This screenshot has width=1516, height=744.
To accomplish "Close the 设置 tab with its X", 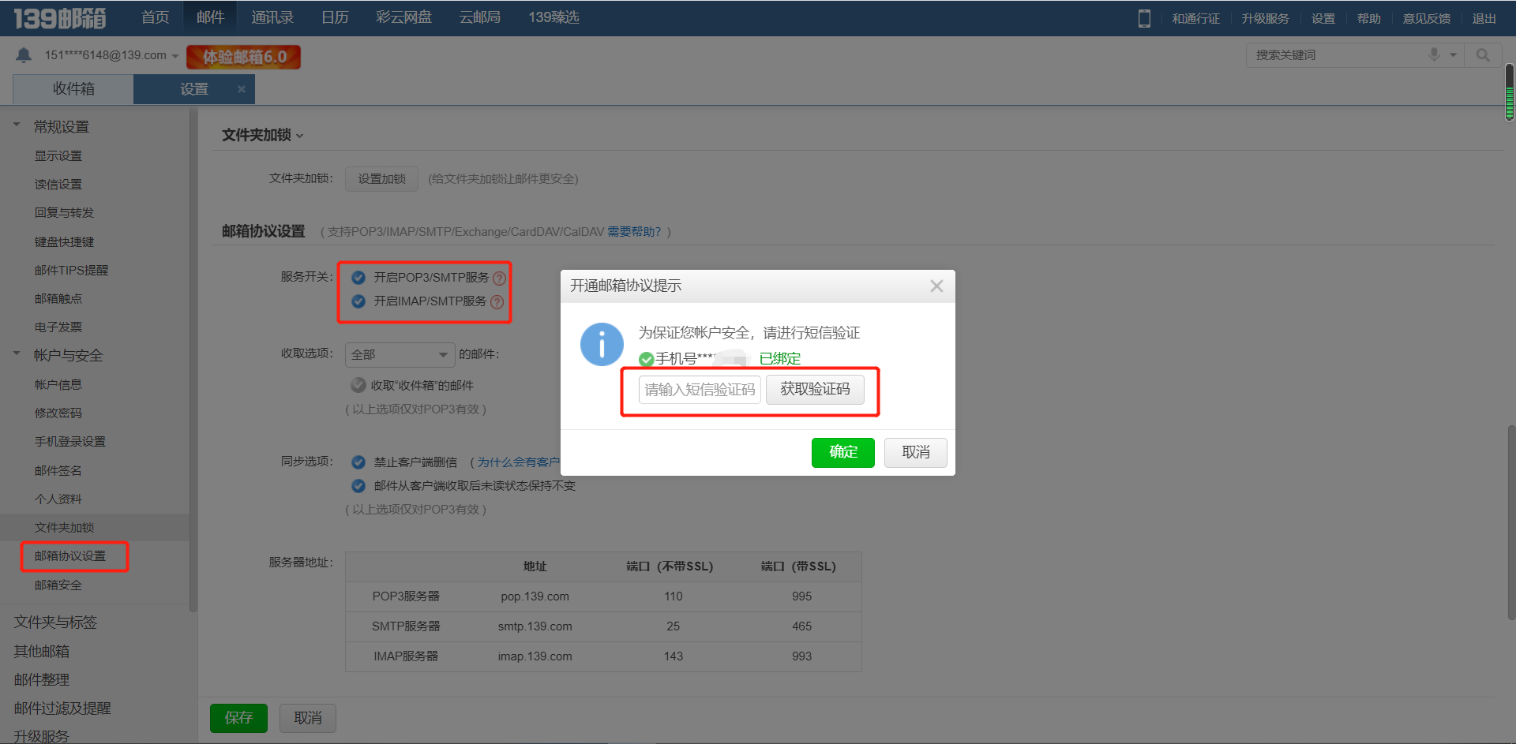I will [242, 89].
